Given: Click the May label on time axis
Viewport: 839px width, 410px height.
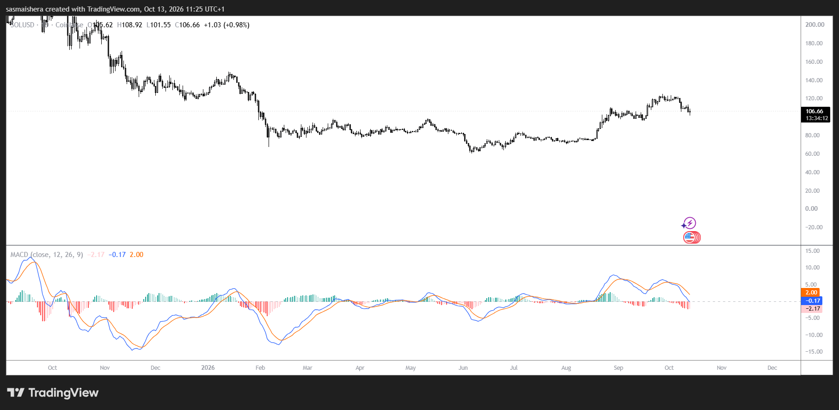Looking at the screenshot, I should coord(410,368).
